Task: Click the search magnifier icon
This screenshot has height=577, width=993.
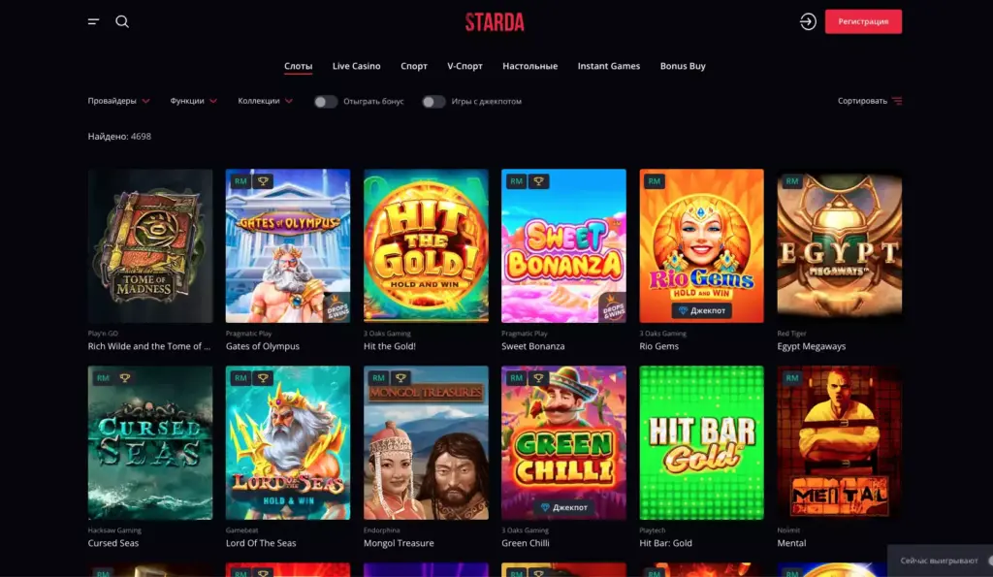Action: click(x=122, y=21)
